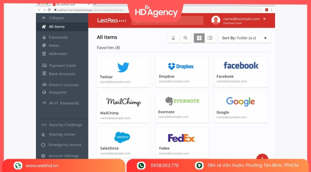The width and height of the screenshot is (311, 172).
Task: Click the browser address bar
Action: (159, 10)
